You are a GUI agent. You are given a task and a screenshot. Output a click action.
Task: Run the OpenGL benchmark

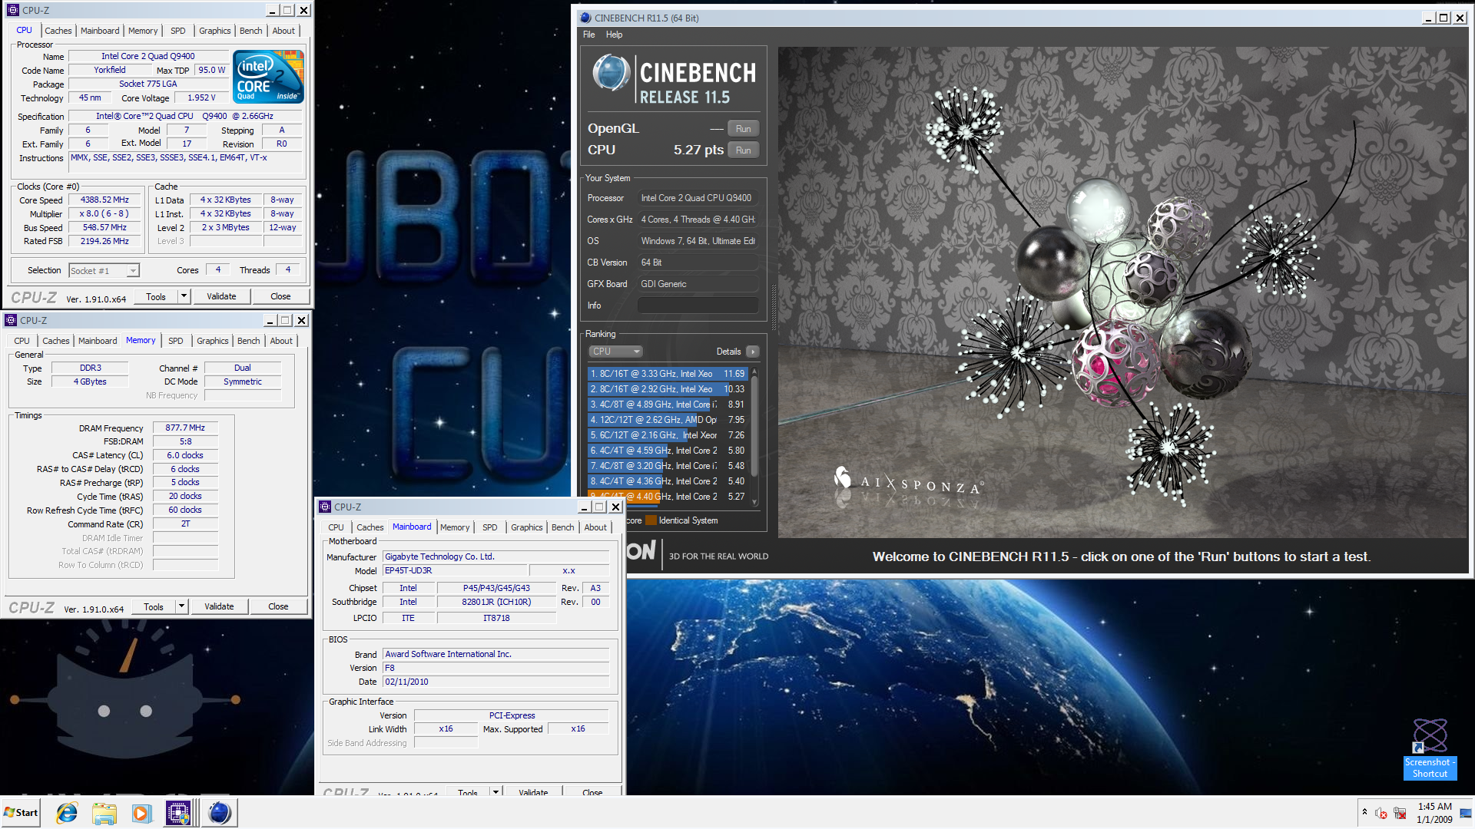[743, 129]
